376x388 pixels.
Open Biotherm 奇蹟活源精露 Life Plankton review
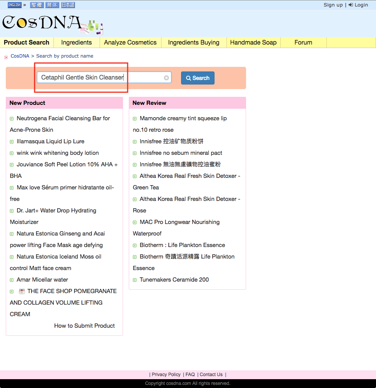pyautogui.click(x=184, y=262)
